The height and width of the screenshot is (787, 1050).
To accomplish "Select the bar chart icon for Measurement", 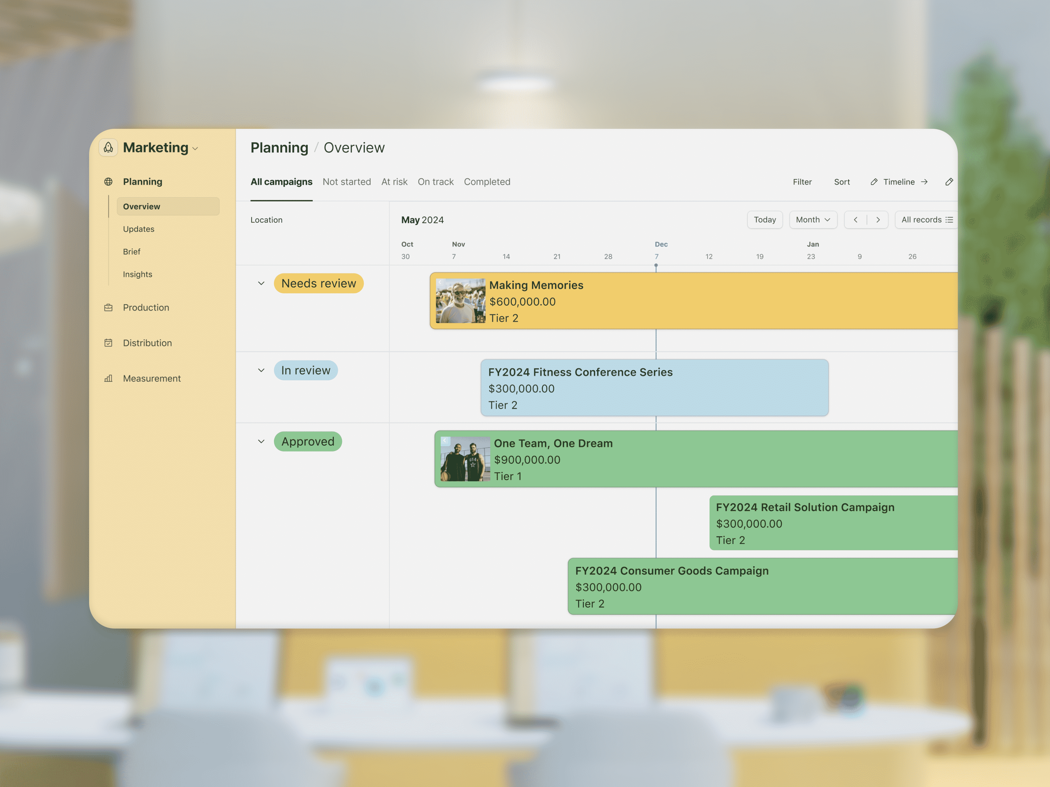I will [108, 378].
